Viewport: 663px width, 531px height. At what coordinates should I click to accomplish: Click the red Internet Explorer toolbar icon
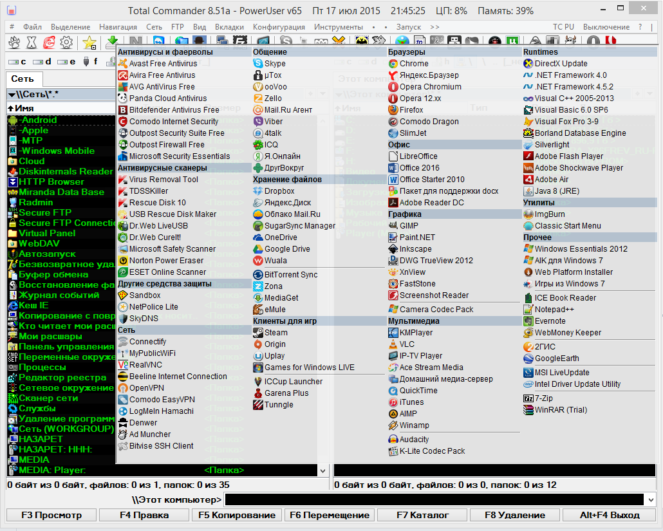click(49, 42)
